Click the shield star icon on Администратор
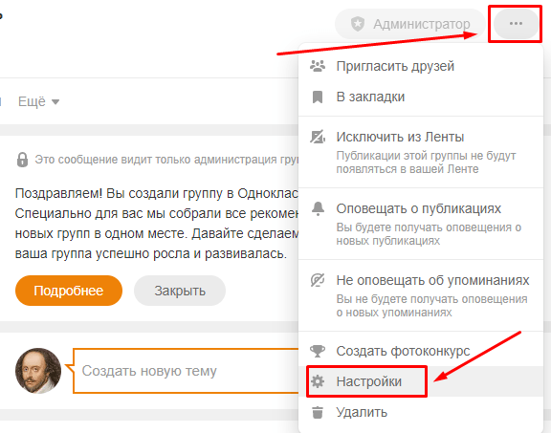Viewport: 551px width, 433px height. [358, 24]
